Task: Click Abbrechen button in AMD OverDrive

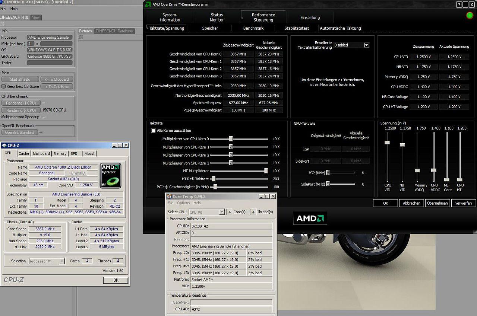Action: [x=411, y=203]
